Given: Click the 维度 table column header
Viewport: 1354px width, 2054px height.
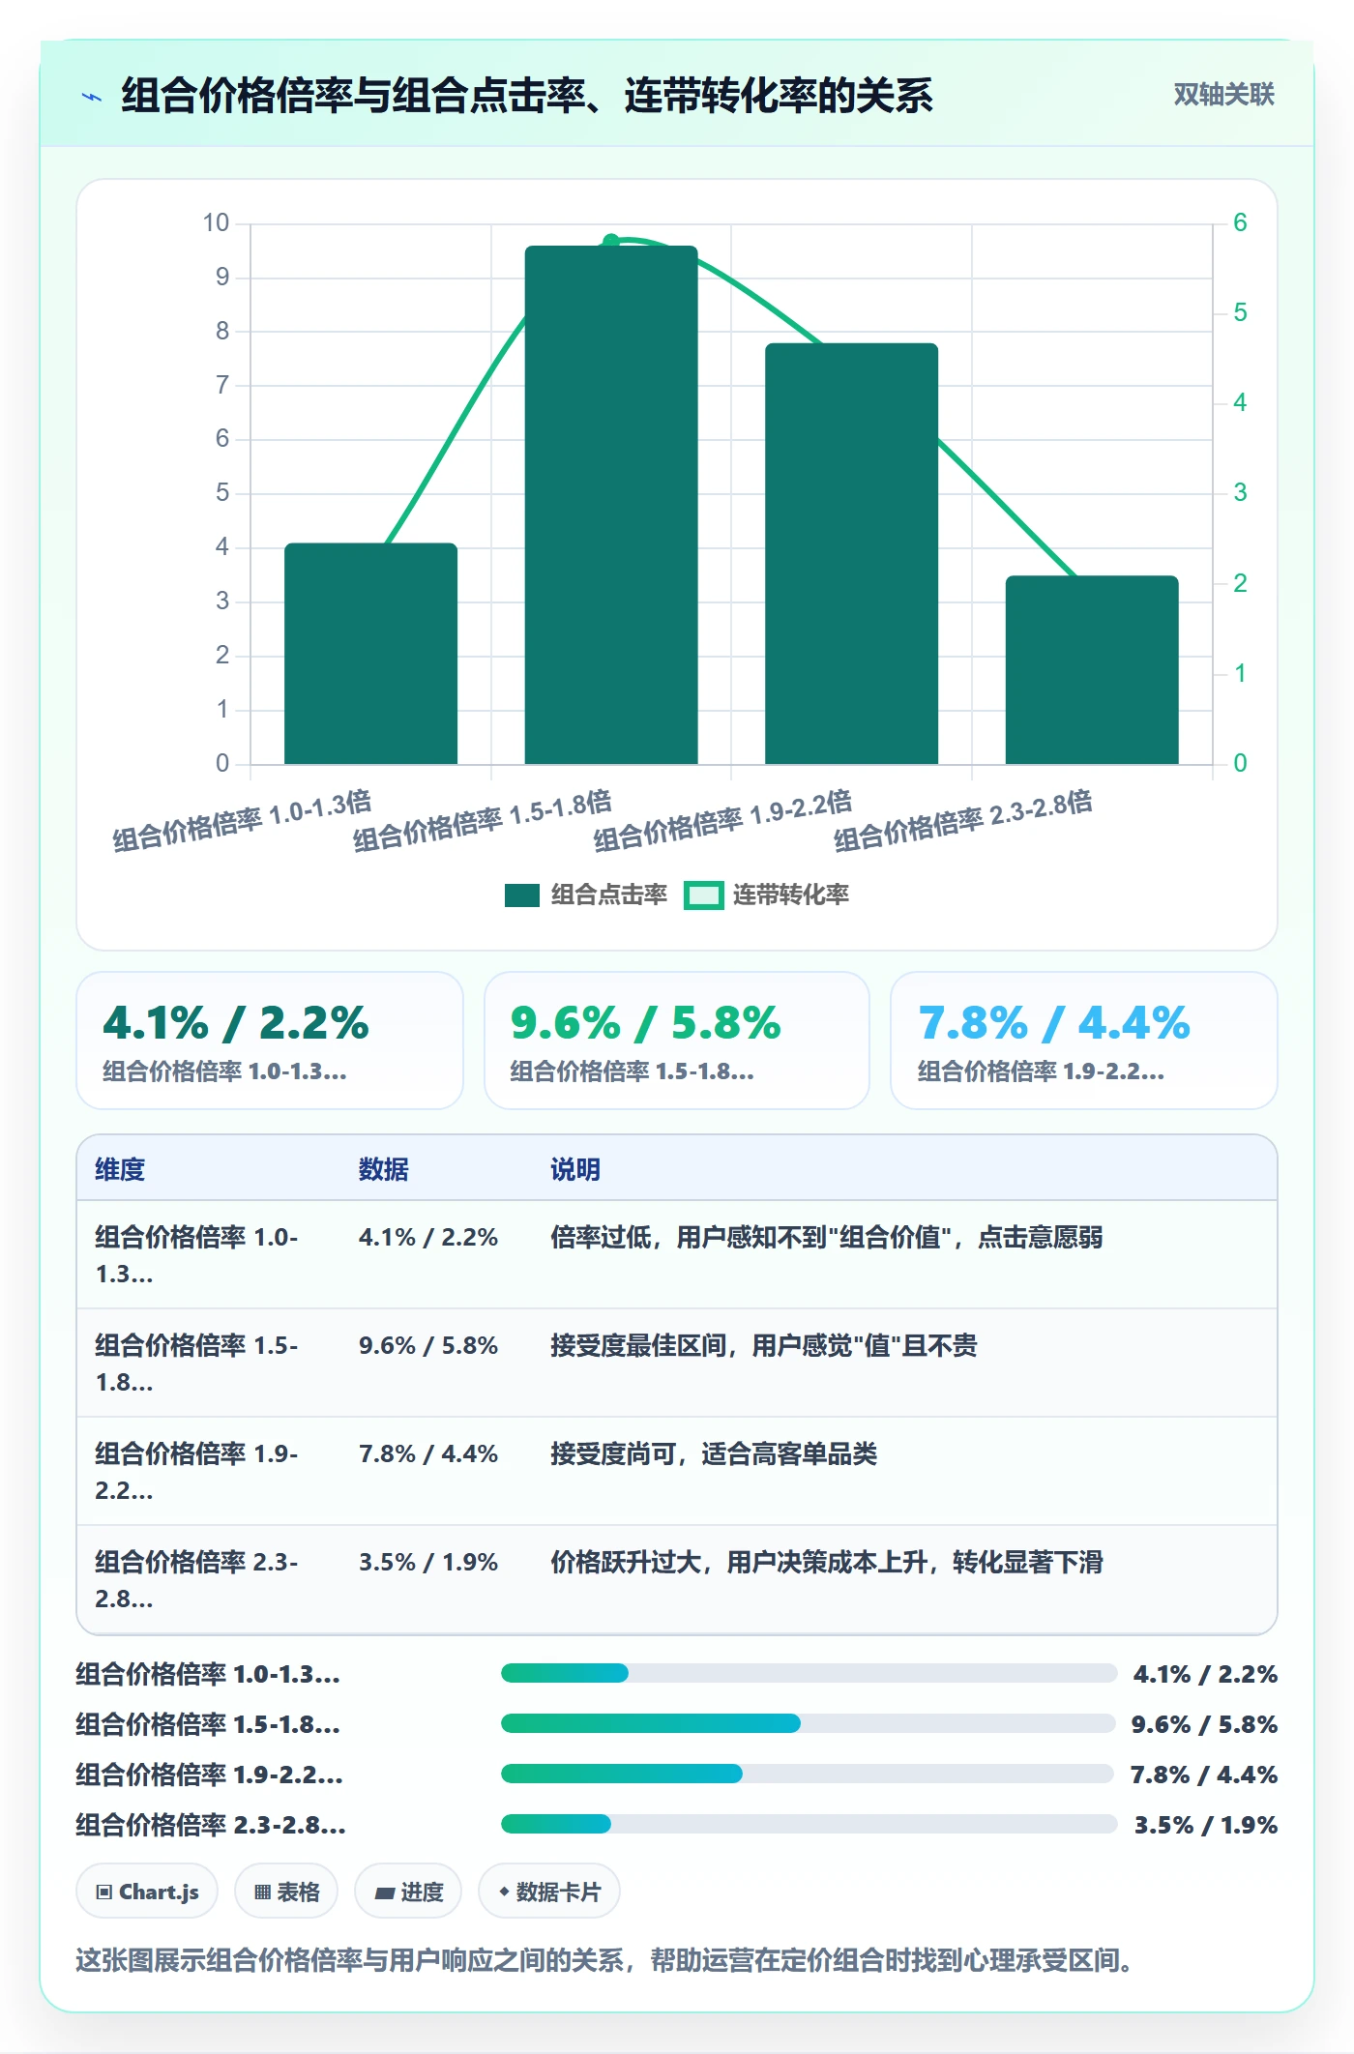Looking at the screenshot, I should (x=120, y=1169).
